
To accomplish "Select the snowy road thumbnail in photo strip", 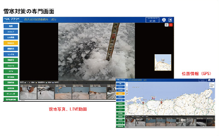I will pyautogui.click(x=46, y=93).
